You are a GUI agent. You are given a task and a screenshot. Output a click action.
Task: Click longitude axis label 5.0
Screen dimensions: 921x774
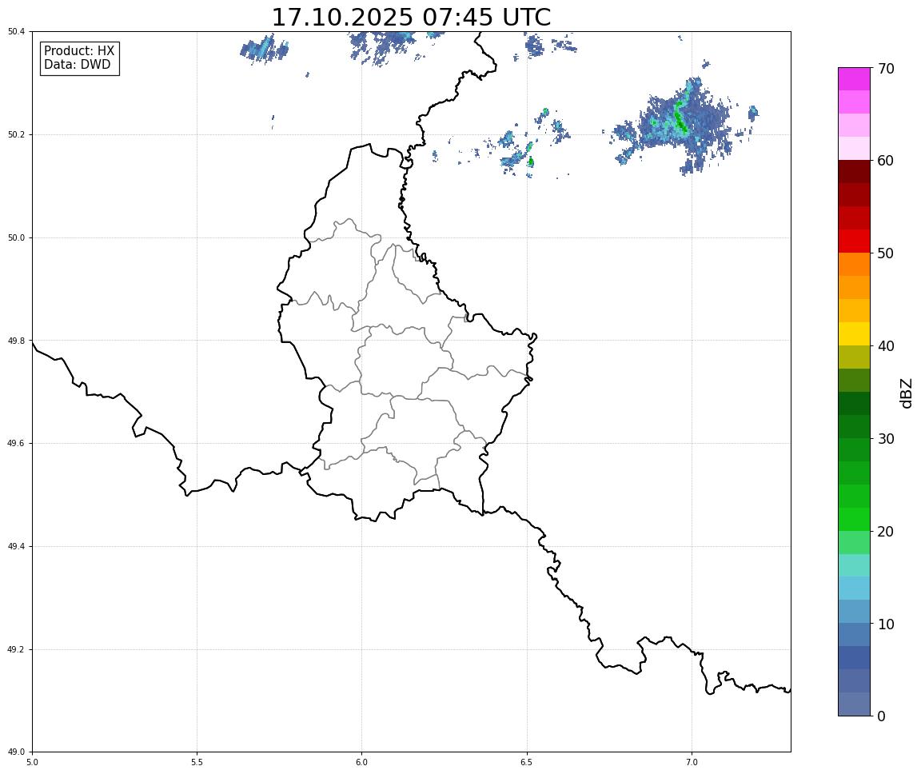click(32, 762)
